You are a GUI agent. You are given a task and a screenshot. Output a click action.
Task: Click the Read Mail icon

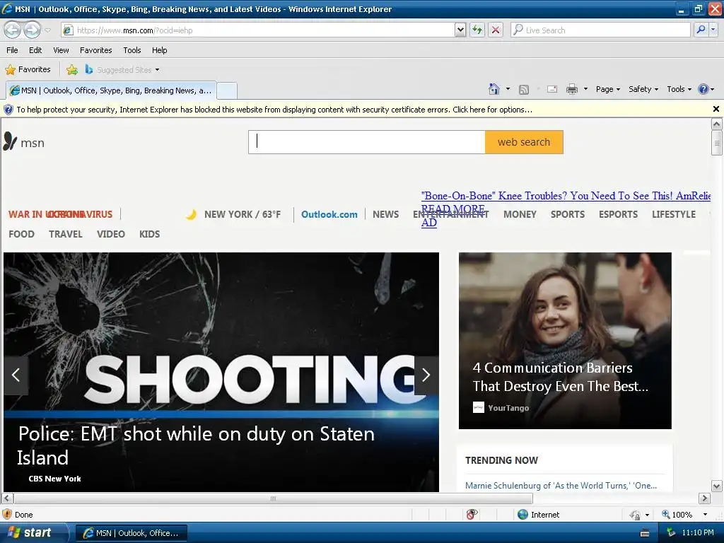pyautogui.click(x=552, y=89)
